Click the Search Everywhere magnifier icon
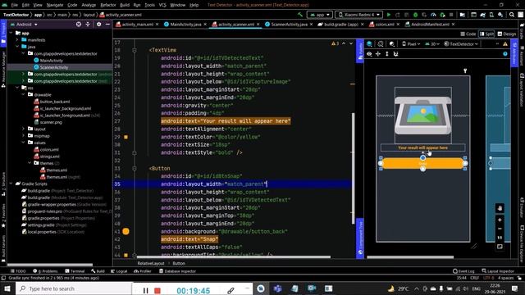 pos(512,15)
